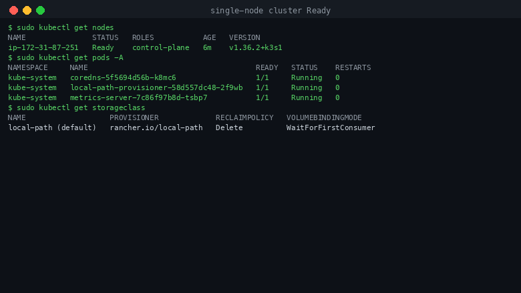The image size is (521, 293).
Task: Click the restarts count 0 for coredns
Action: [337, 77]
